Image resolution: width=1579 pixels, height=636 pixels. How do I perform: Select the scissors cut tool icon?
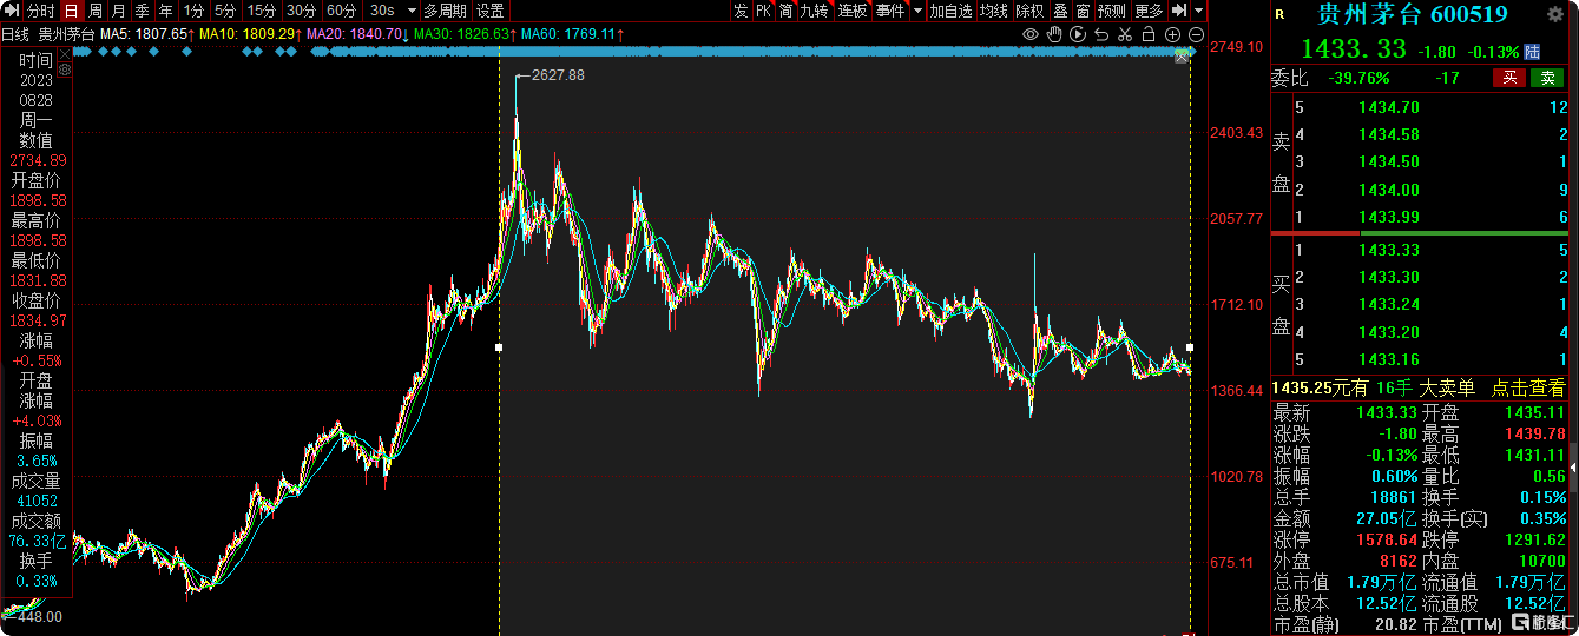[1125, 35]
